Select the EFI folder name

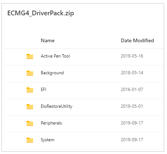43,90
